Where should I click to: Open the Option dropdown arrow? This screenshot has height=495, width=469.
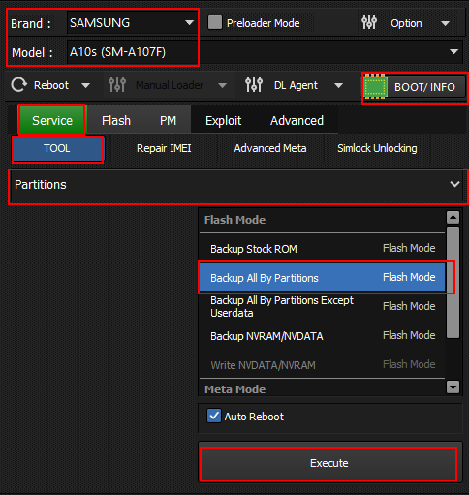pyautogui.click(x=445, y=23)
